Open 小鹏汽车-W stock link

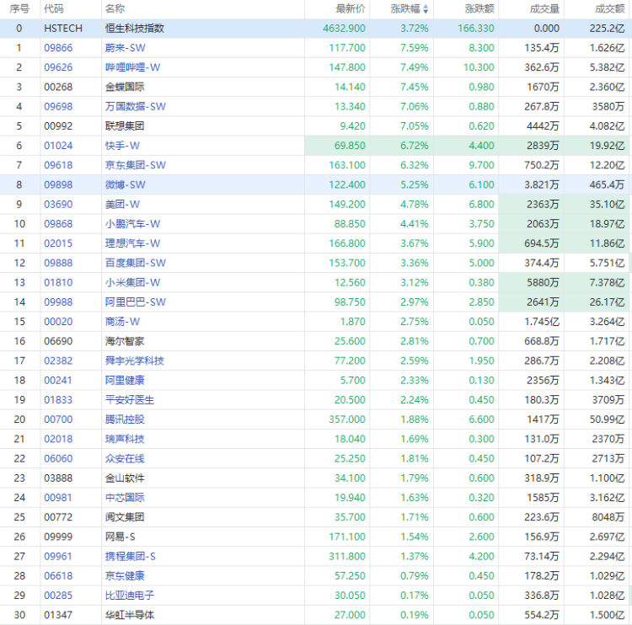(x=132, y=224)
